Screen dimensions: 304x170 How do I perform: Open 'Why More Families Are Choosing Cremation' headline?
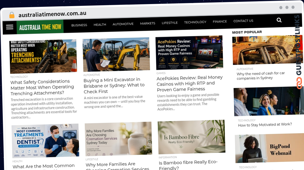point(117,166)
